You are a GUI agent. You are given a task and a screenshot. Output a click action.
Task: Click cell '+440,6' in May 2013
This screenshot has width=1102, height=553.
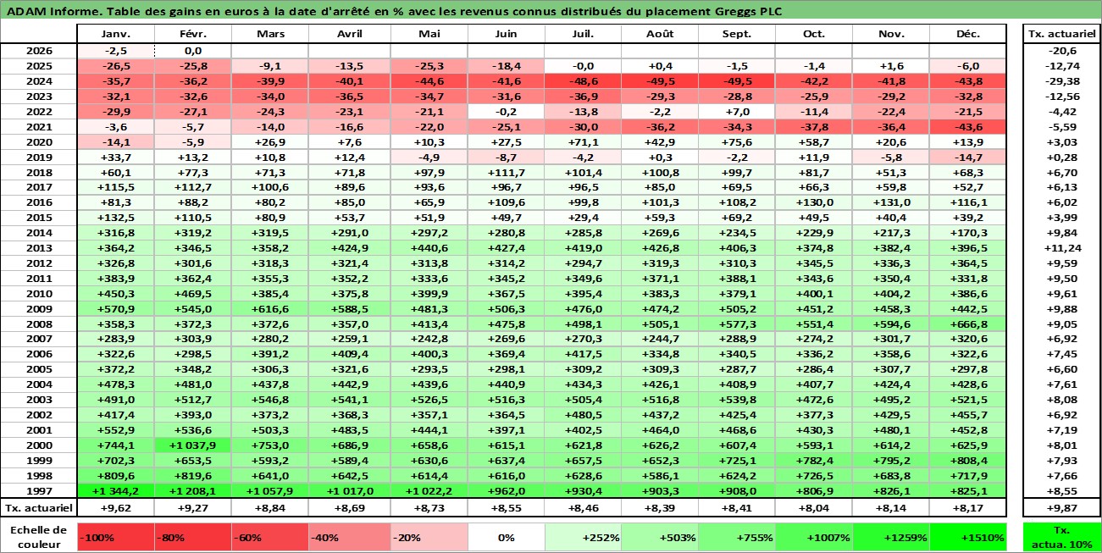(429, 248)
